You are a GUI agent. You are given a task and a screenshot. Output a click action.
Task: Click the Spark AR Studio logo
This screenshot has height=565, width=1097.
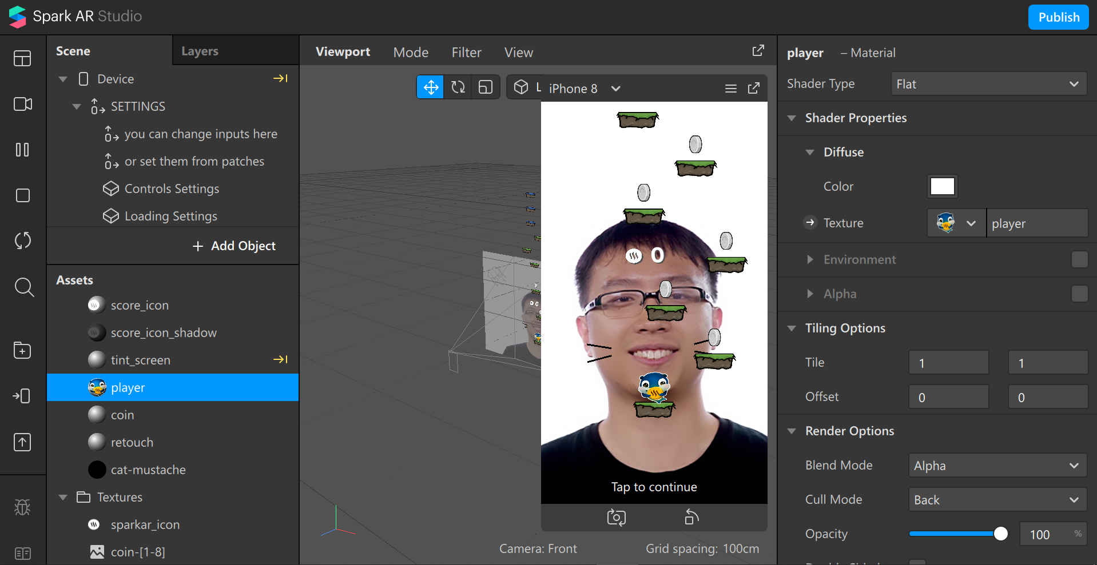[17, 17]
